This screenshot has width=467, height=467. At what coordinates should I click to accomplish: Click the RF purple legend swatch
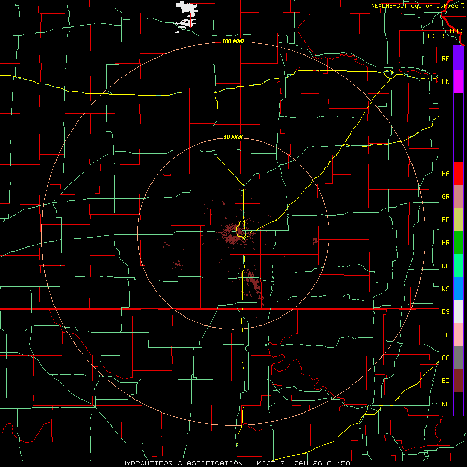click(458, 58)
